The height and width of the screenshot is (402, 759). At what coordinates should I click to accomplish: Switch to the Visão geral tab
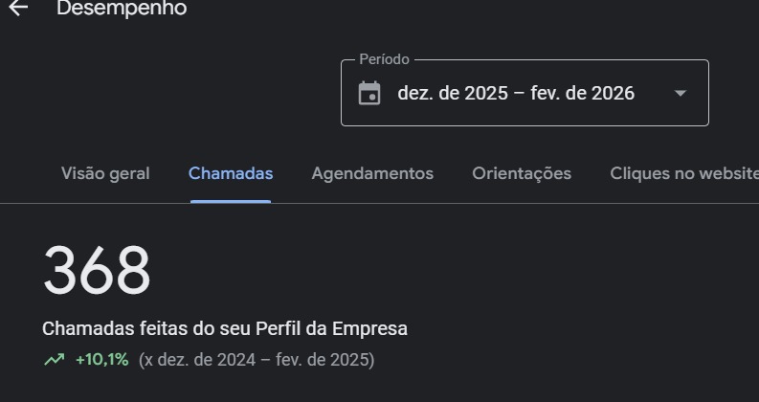tap(105, 173)
